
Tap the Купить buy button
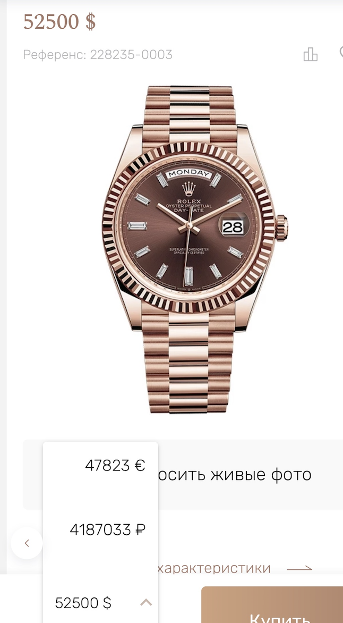click(272, 605)
